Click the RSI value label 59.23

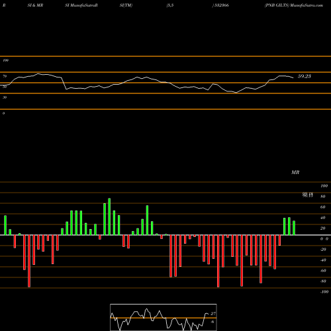pyautogui.click(x=305, y=76)
